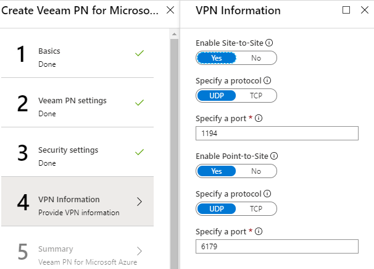374x269 pixels.
Task: Click the checkmark beside Veeam PN settings
Action: coord(139,103)
